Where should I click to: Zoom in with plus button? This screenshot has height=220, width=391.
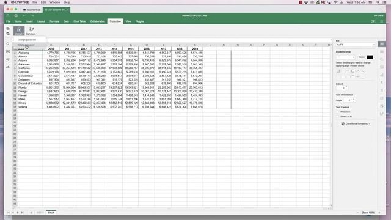tap(379, 213)
